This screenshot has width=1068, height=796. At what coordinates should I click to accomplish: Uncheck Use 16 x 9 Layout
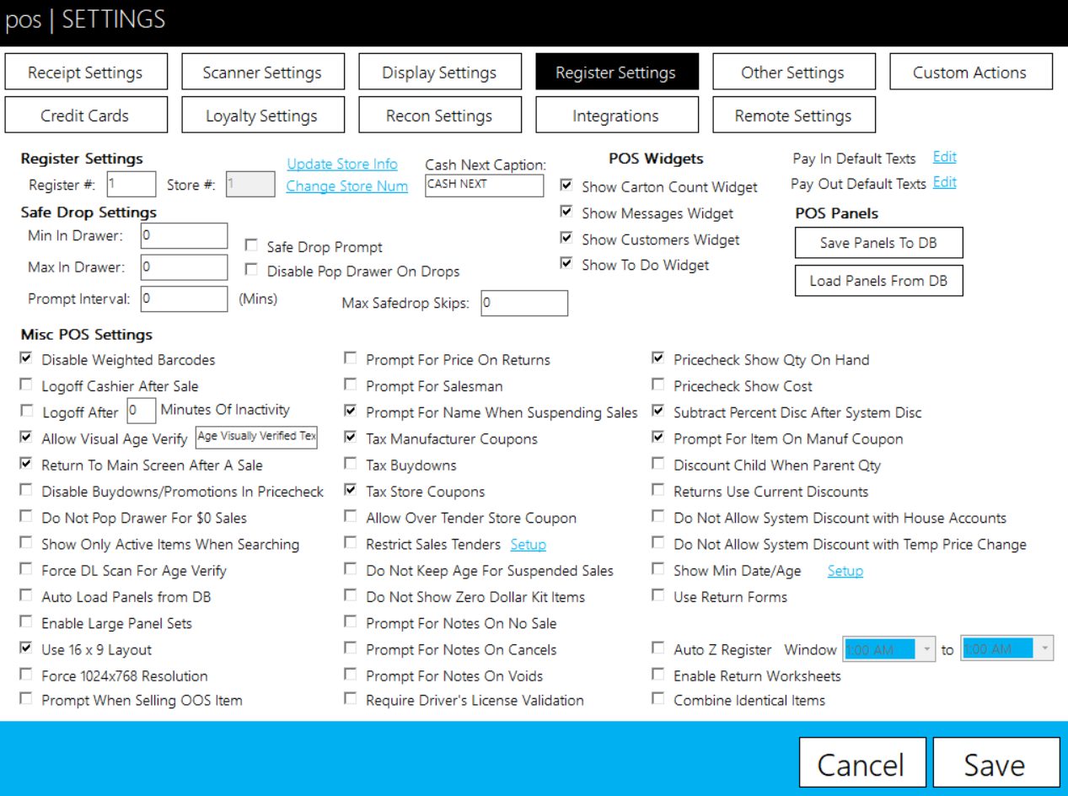point(26,649)
